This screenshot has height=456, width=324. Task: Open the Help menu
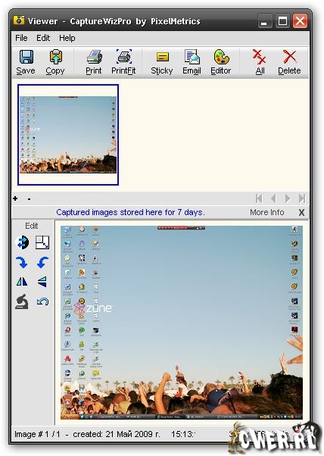click(x=67, y=38)
